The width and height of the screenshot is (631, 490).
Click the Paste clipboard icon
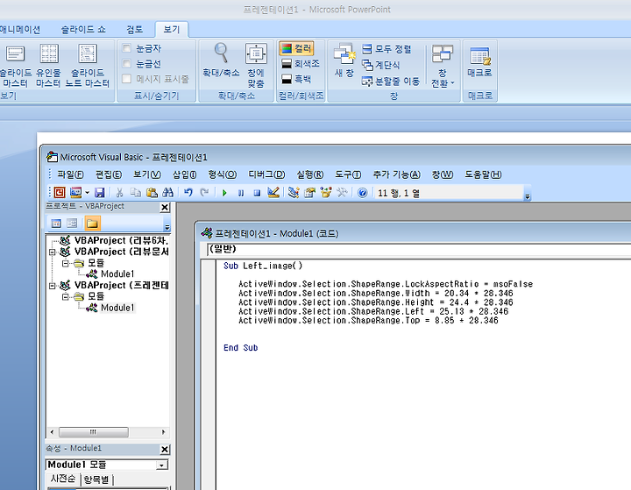[x=152, y=193]
